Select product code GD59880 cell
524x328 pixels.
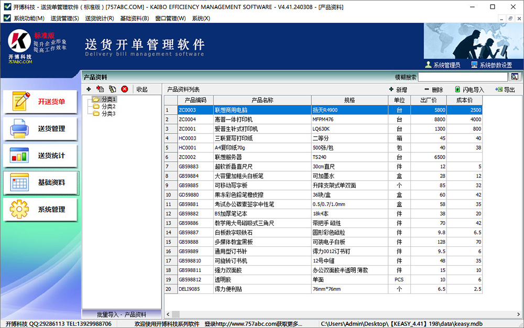point(195,195)
